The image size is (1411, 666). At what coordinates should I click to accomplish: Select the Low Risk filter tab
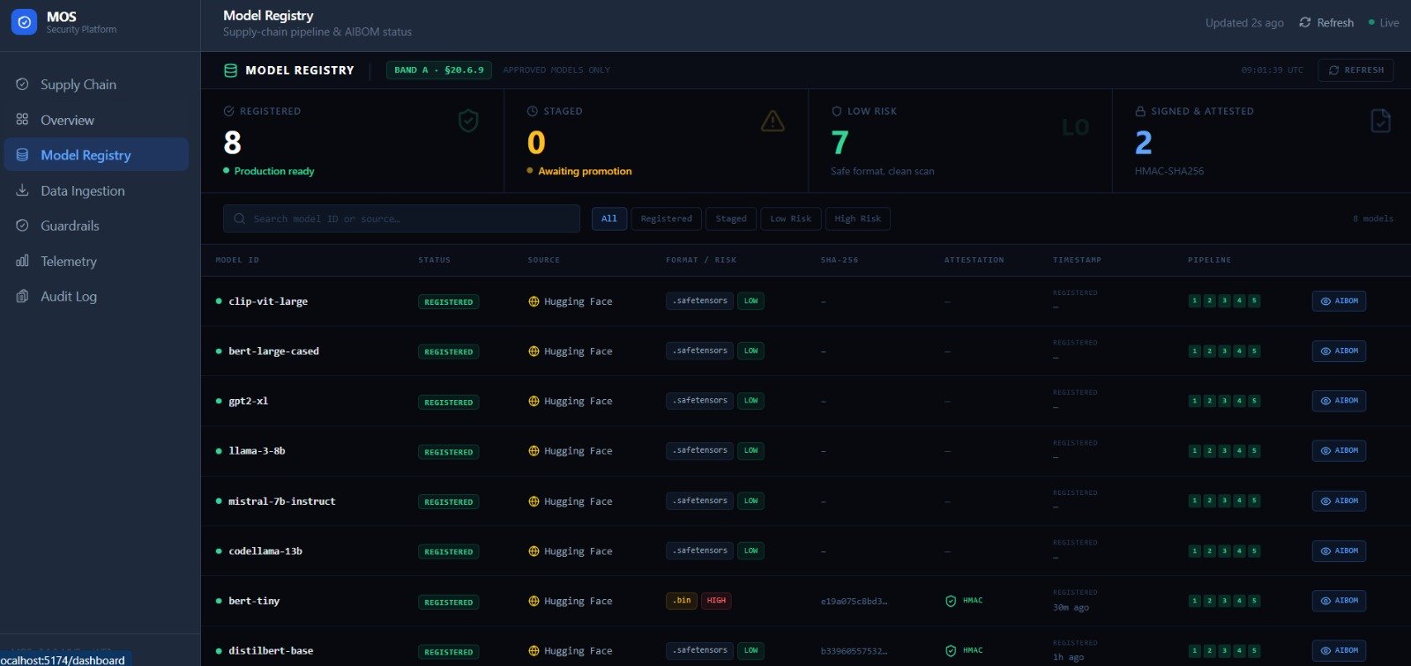(x=791, y=218)
